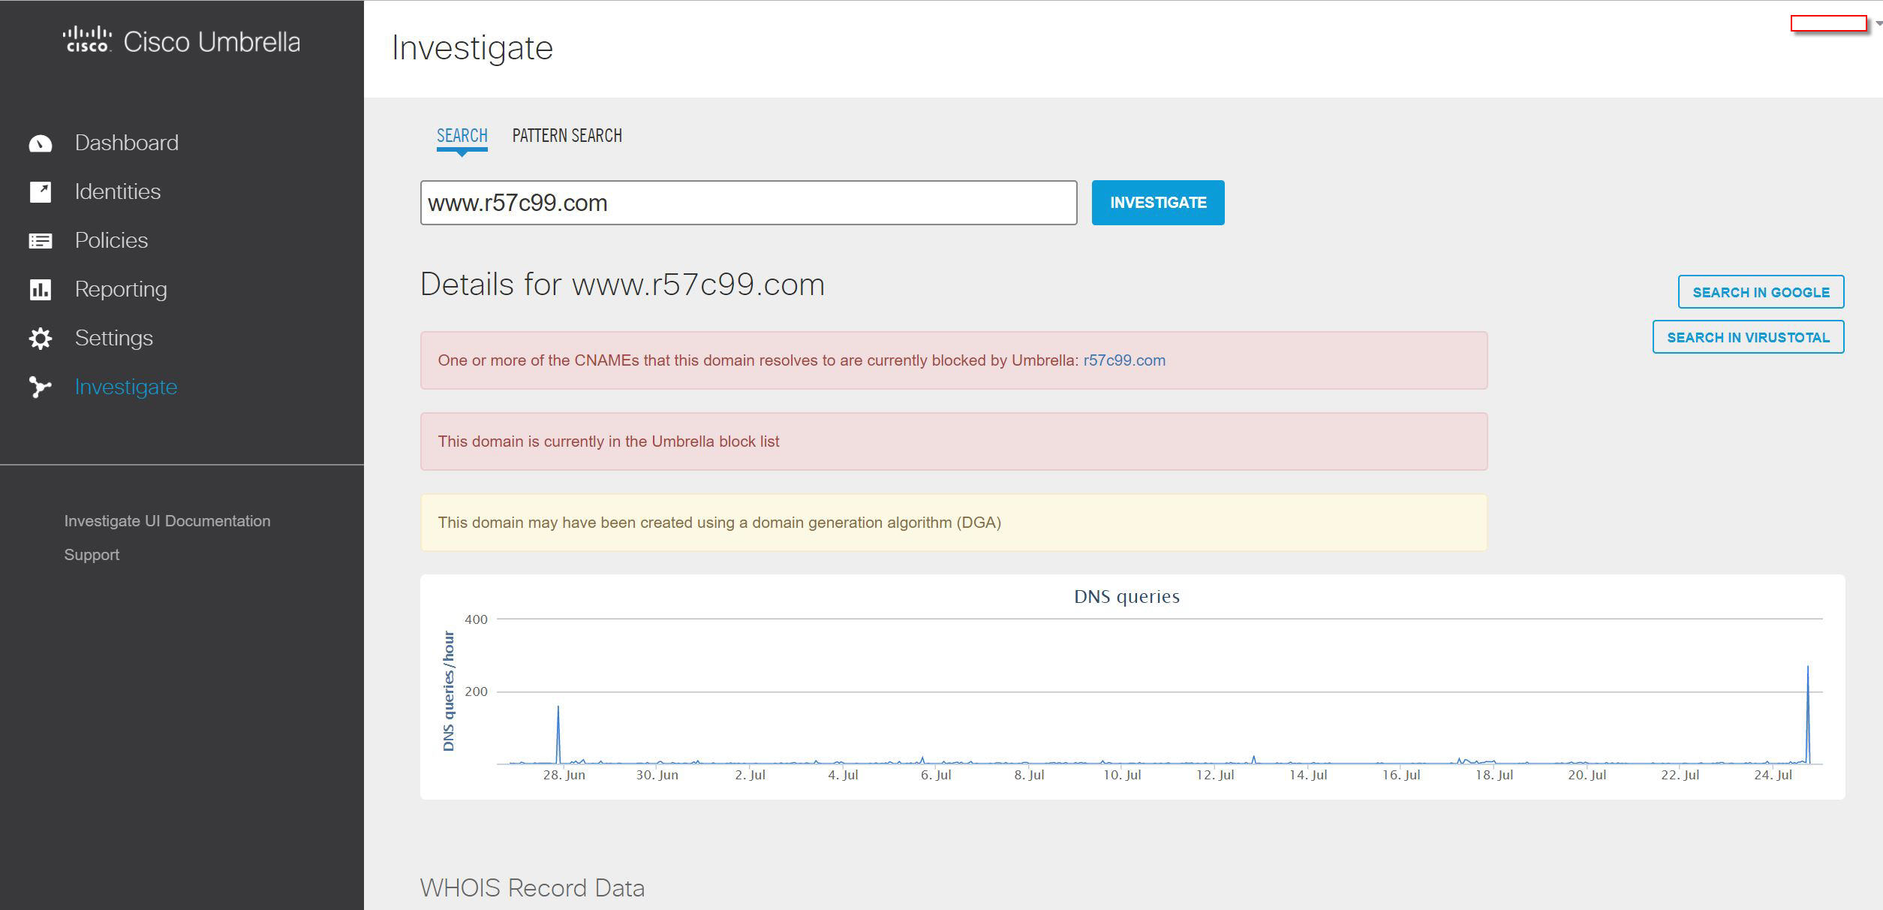The width and height of the screenshot is (1883, 910).
Task: Click Search in Google button
Action: tap(1761, 292)
